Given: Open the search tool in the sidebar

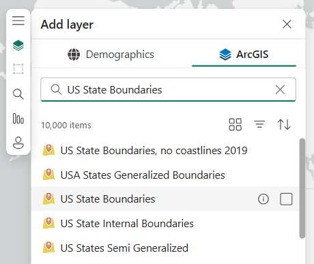Looking at the screenshot, I should click(x=18, y=94).
